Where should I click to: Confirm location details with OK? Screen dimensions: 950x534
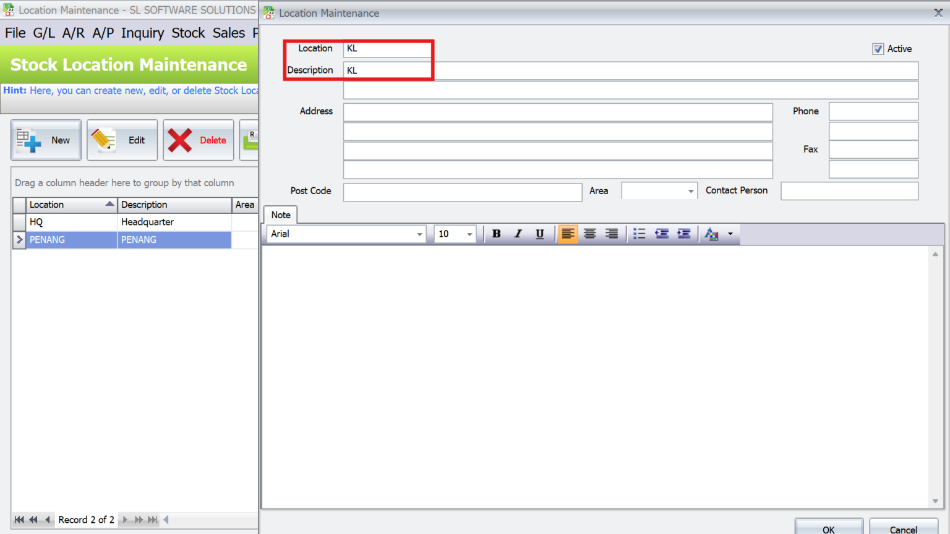(828, 528)
